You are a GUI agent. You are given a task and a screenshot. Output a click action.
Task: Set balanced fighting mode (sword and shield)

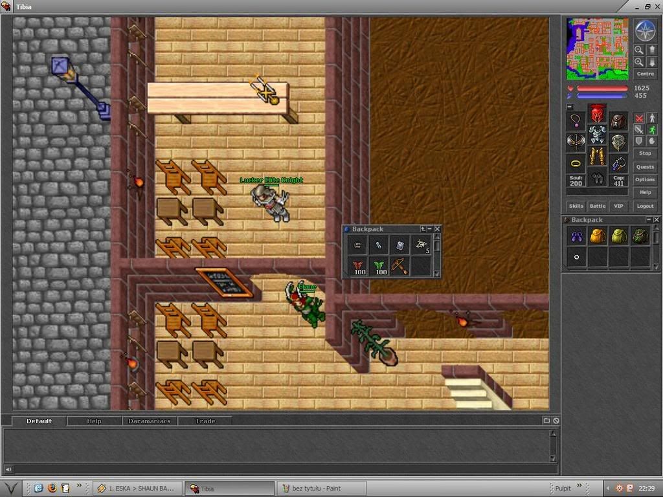point(639,129)
